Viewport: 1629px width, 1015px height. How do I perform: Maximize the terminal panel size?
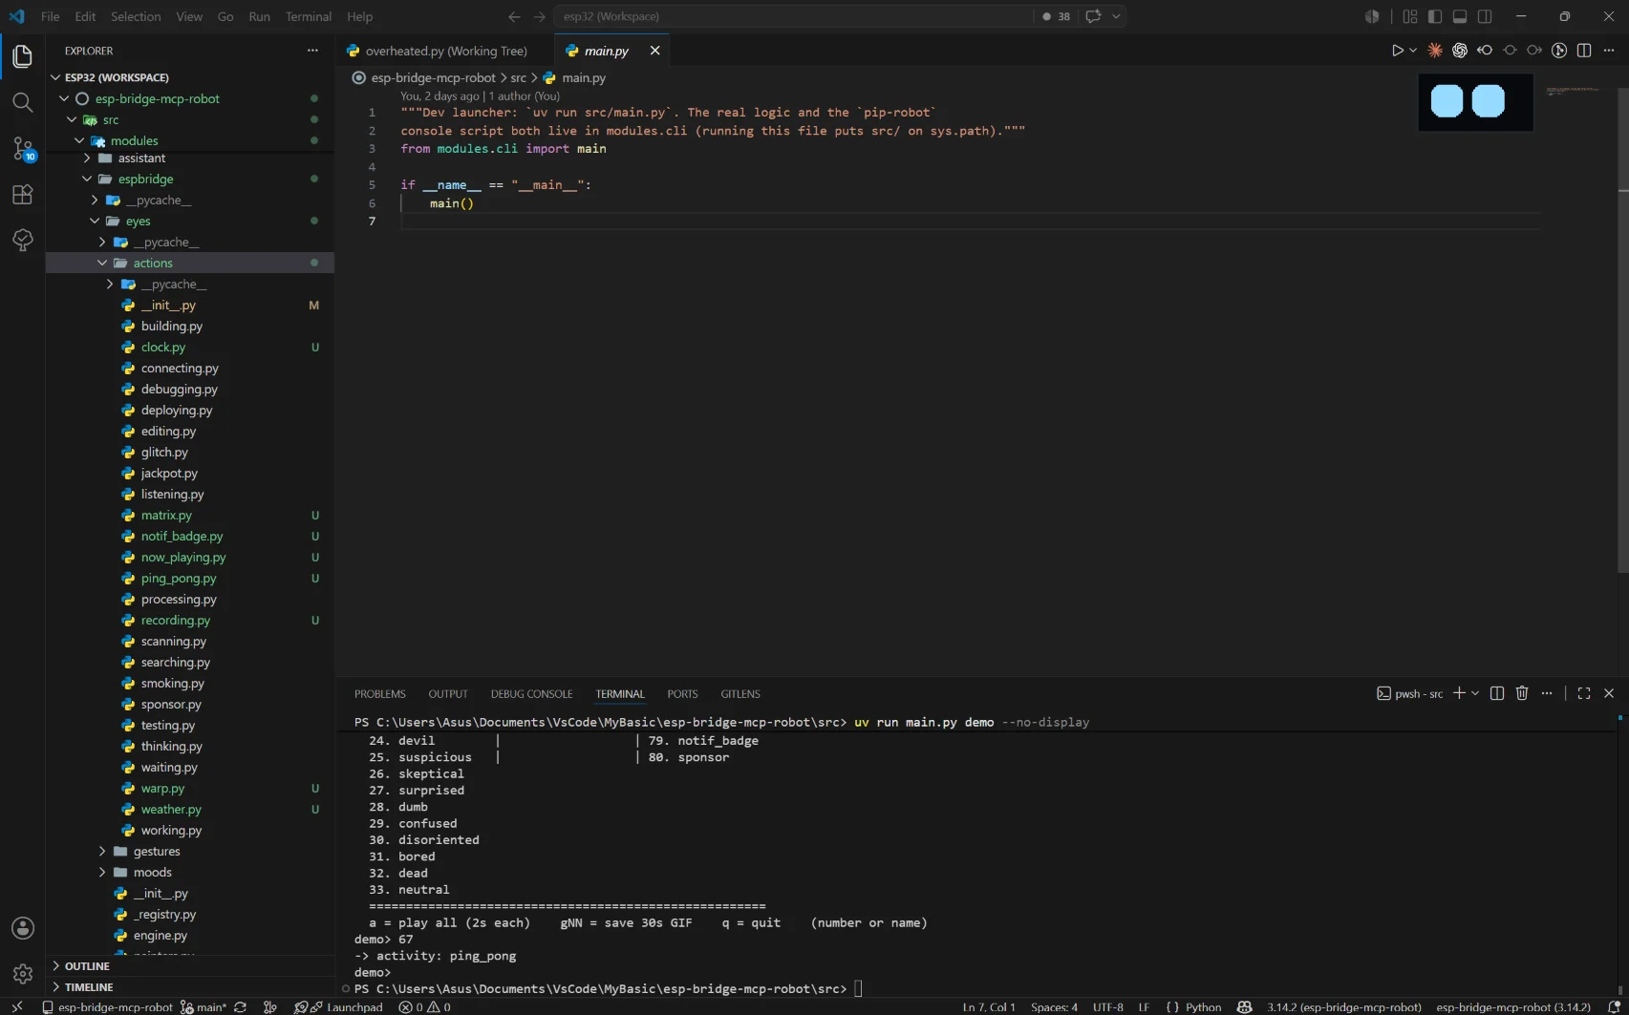pyautogui.click(x=1584, y=693)
